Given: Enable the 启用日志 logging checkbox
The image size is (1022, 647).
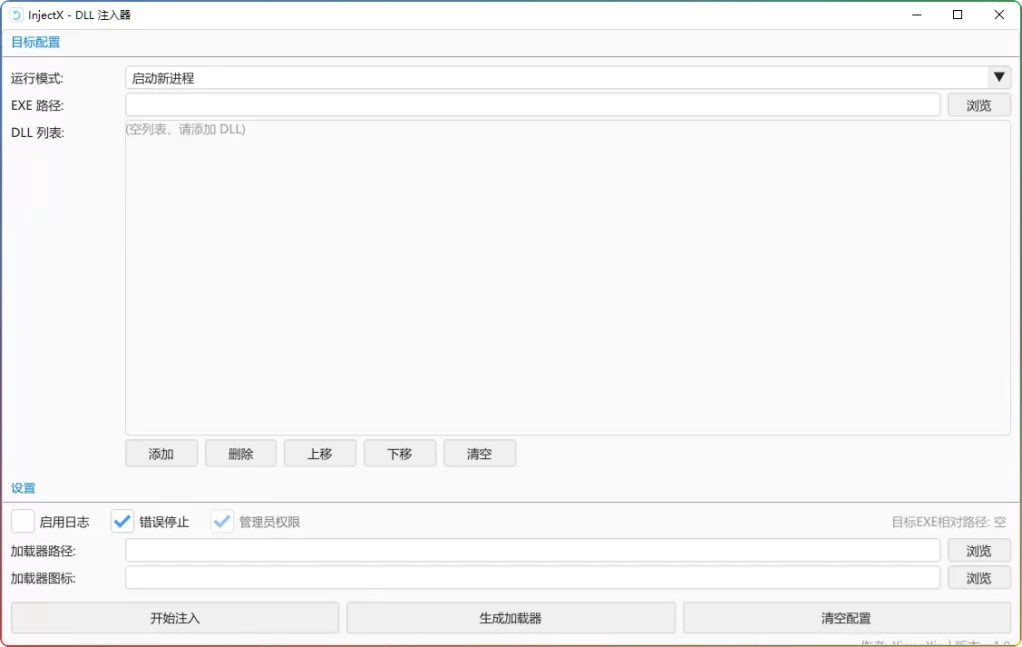Looking at the screenshot, I should click(x=22, y=520).
